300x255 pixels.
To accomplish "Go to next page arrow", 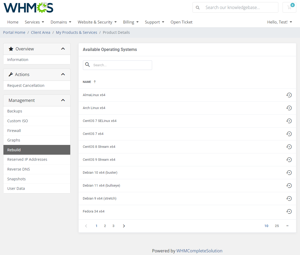I will (124, 226).
